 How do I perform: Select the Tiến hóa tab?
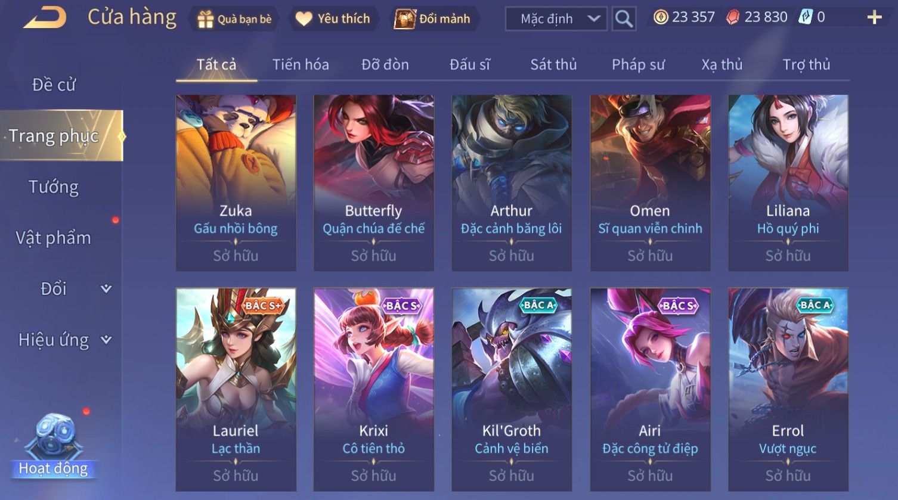(x=301, y=64)
